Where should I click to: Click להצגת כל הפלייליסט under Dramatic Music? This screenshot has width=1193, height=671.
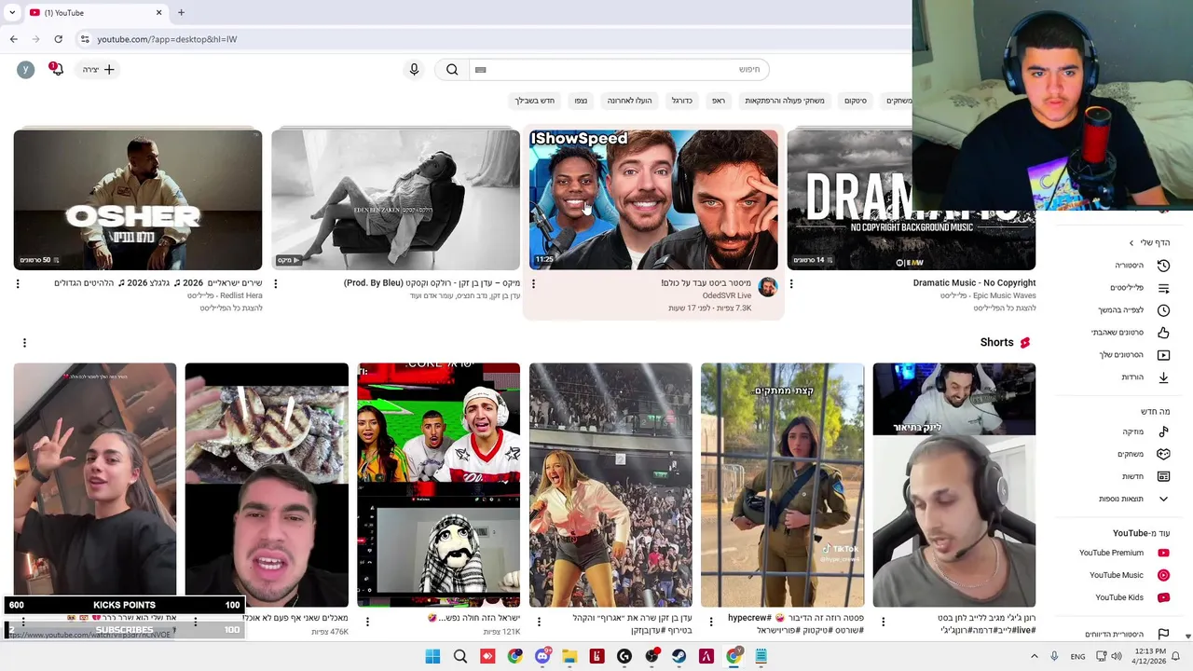(x=1005, y=308)
